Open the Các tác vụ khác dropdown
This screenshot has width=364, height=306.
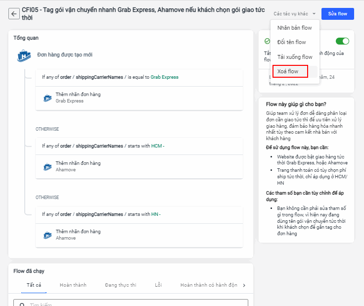click(x=294, y=14)
